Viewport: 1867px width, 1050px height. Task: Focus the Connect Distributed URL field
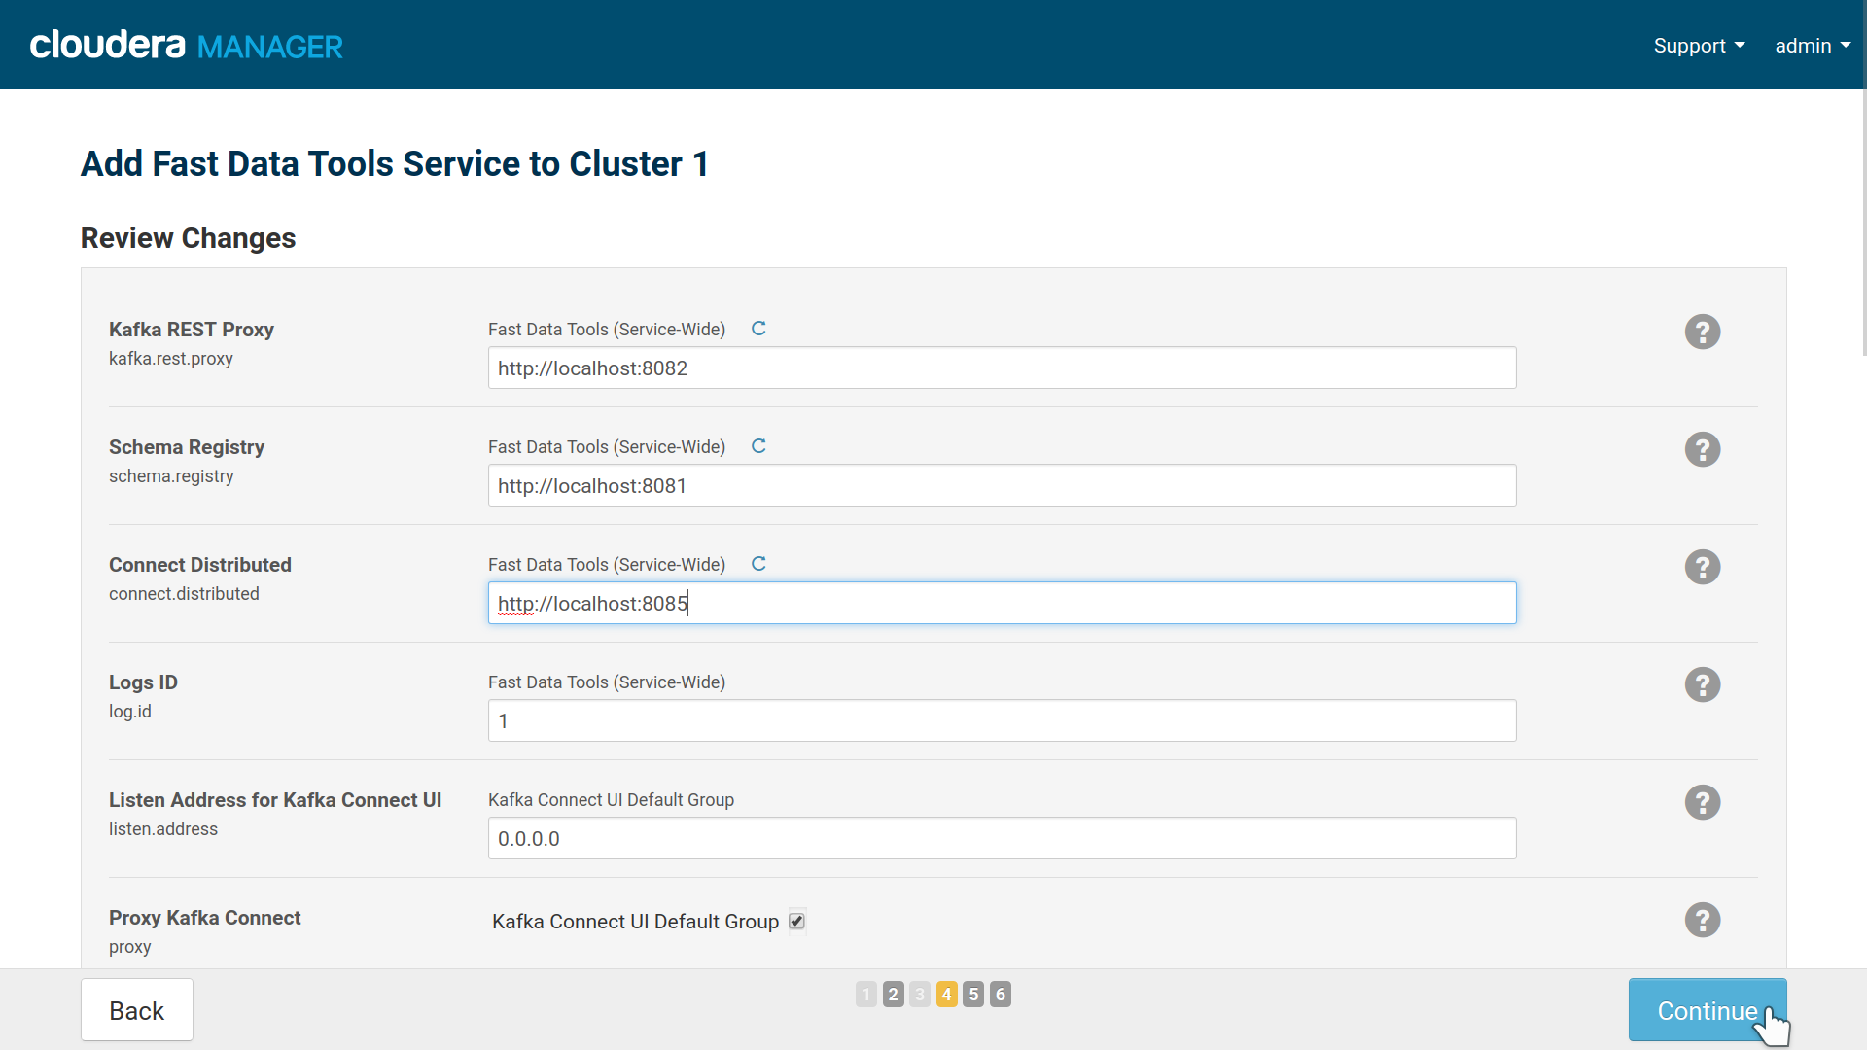click(1002, 603)
